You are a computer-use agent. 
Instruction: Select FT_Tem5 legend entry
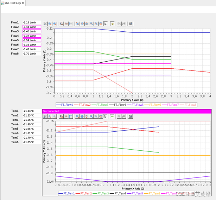[135, 194]
